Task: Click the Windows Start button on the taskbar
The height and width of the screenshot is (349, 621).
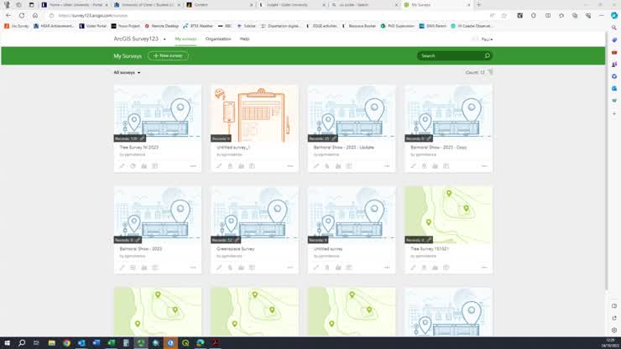Action: (x=7, y=342)
